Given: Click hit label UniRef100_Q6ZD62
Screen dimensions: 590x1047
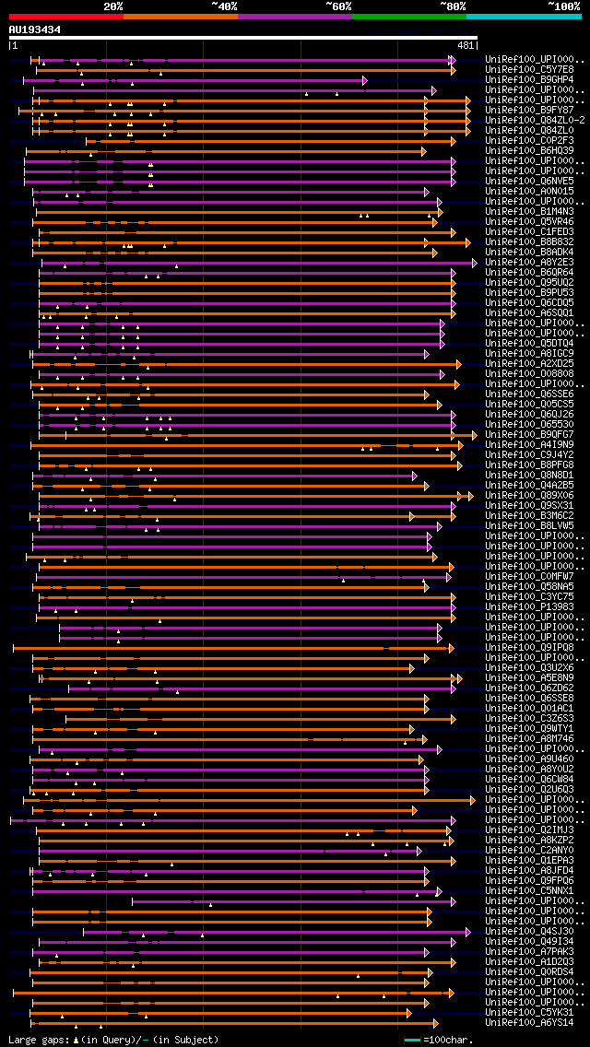Looking at the screenshot, I should click(x=529, y=688).
